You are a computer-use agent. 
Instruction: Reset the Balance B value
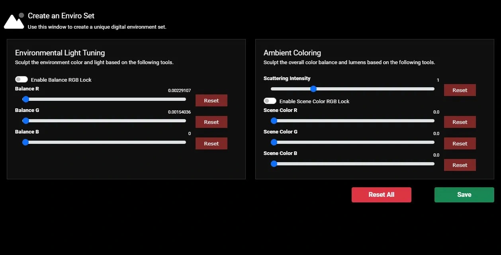211,143
